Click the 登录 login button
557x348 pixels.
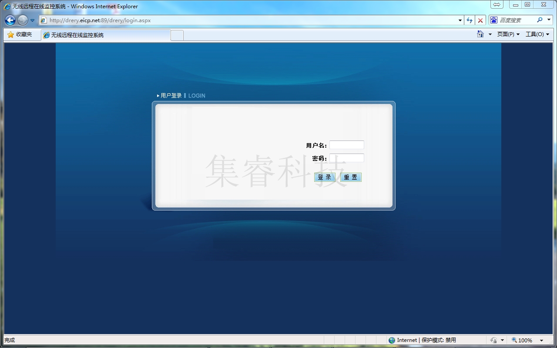pyautogui.click(x=325, y=177)
